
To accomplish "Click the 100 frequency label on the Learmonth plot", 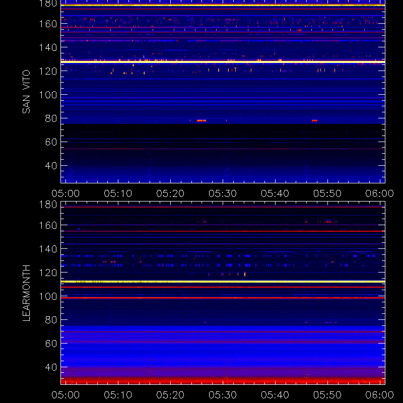I will [x=48, y=296].
